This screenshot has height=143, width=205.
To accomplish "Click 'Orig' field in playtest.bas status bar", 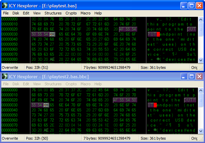I will (x=194, y=67).
